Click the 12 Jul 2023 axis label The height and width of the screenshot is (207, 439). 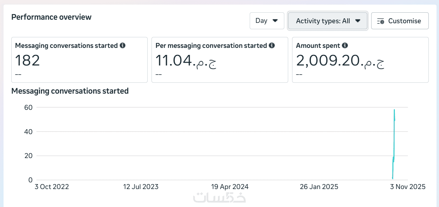[141, 187]
